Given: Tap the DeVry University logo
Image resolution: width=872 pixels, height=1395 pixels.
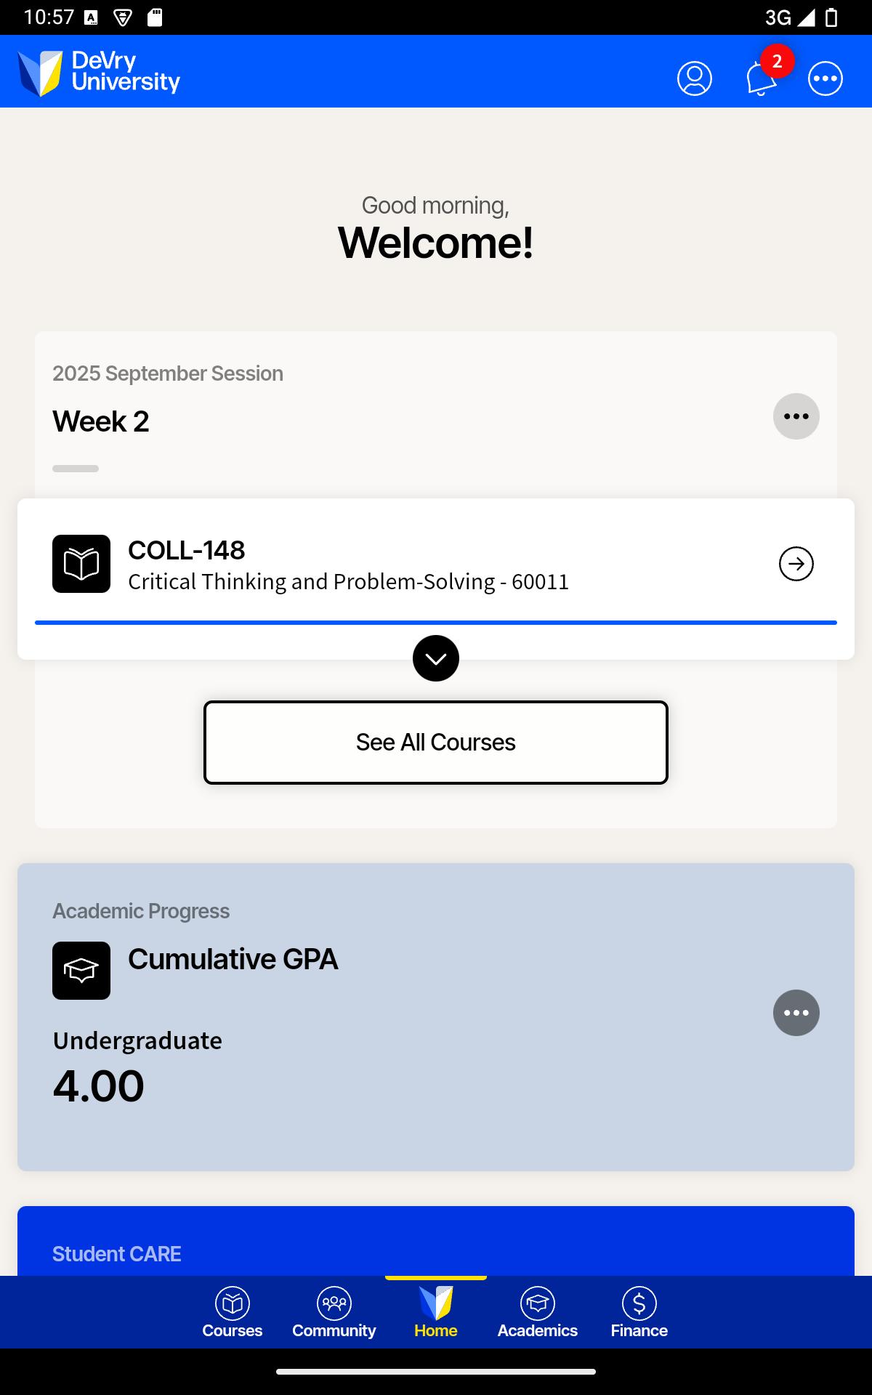Looking at the screenshot, I should [x=99, y=73].
